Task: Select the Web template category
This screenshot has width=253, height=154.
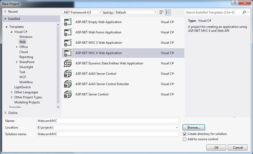Action: click(x=23, y=42)
